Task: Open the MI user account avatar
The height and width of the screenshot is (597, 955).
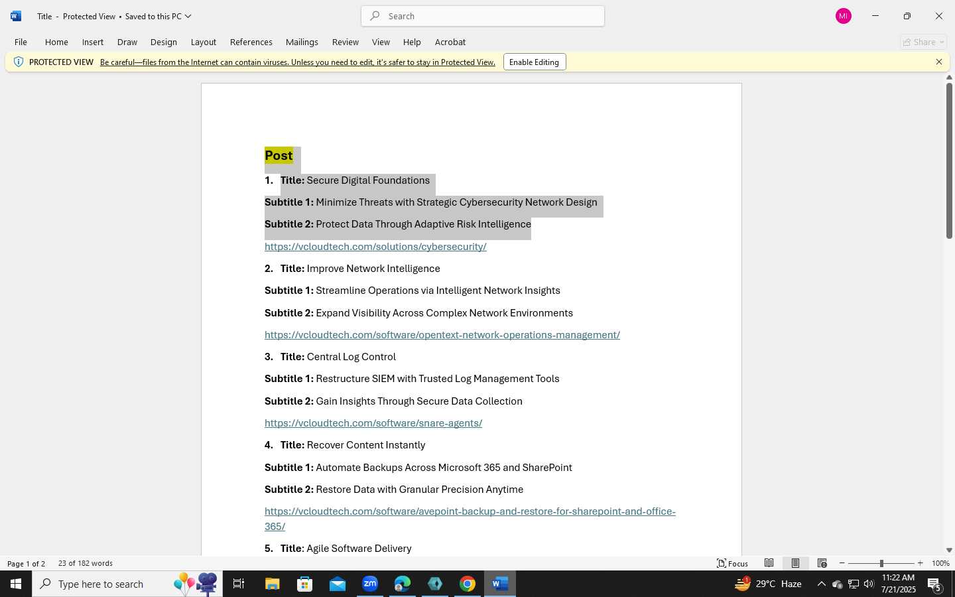Action: (844, 16)
